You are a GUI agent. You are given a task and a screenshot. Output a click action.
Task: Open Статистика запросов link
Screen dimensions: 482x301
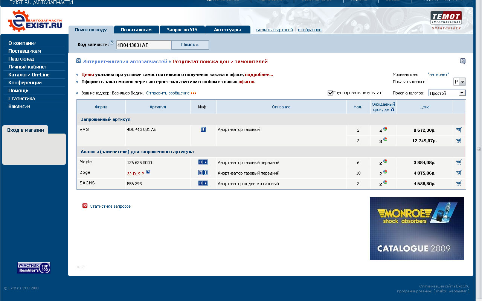tap(110, 206)
